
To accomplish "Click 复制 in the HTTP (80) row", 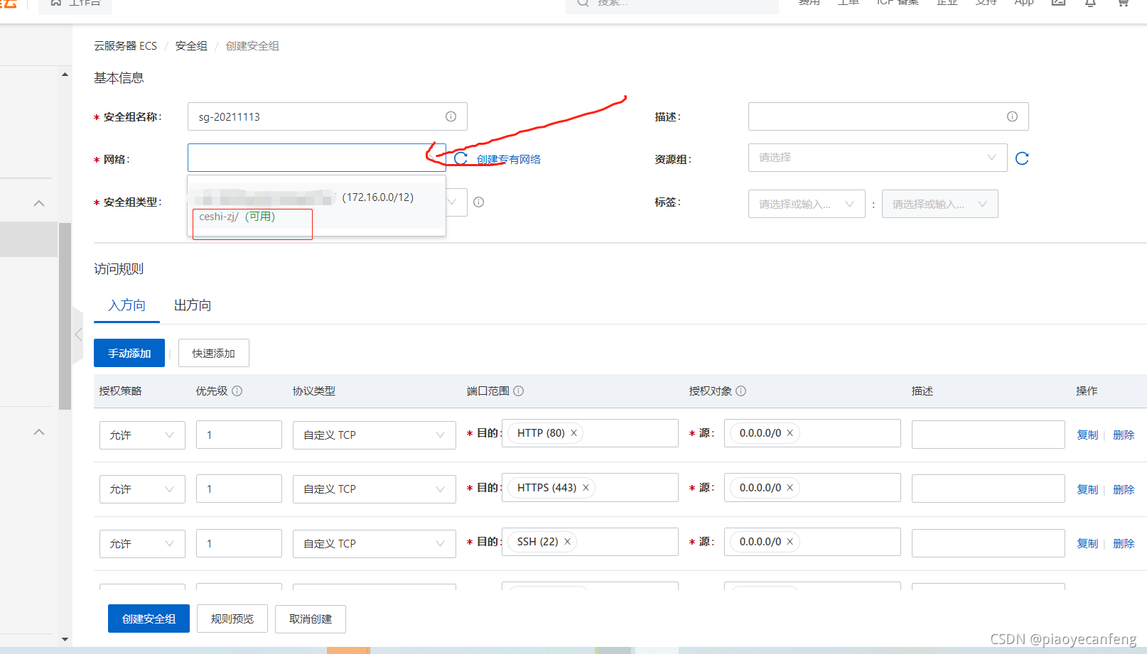I will [x=1087, y=435].
